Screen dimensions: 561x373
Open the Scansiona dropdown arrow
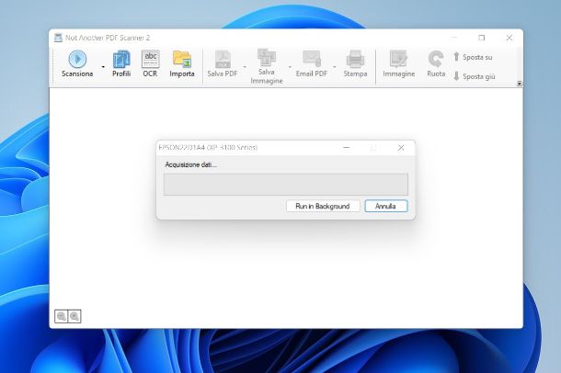point(103,67)
